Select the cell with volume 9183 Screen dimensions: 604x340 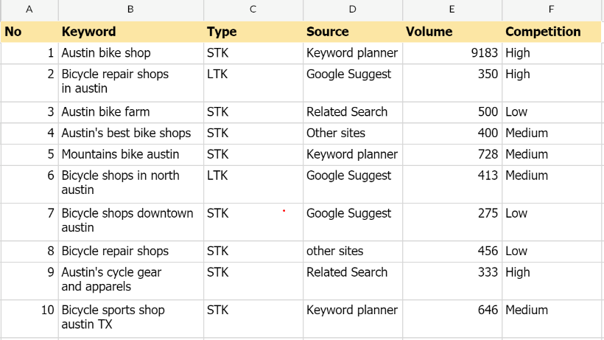(452, 53)
